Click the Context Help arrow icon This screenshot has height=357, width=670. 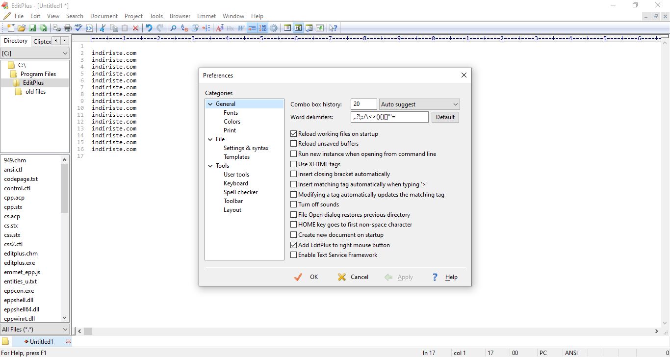point(333,28)
